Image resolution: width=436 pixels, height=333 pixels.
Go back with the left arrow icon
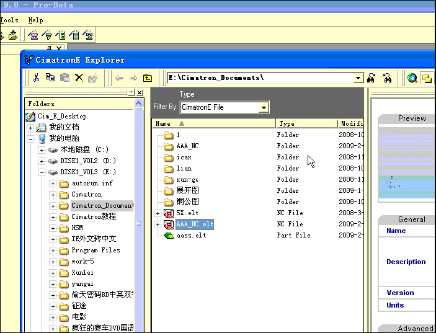pos(119,78)
